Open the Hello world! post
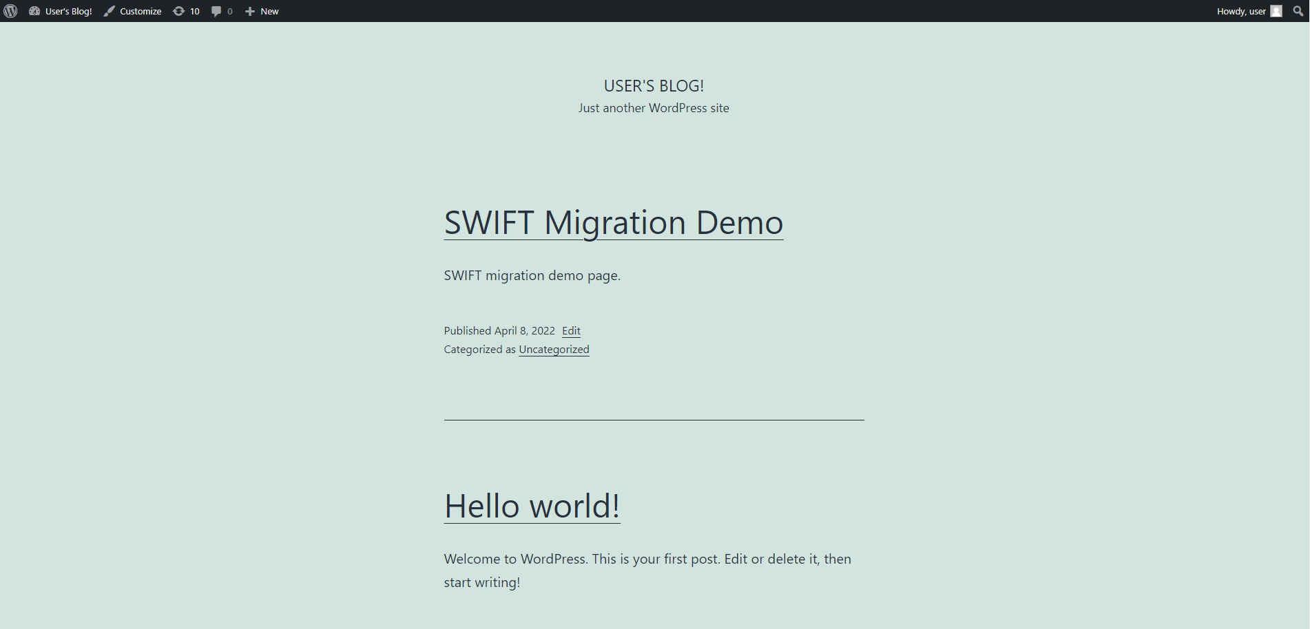Screen dimensions: 1310x629 tap(532, 507)
